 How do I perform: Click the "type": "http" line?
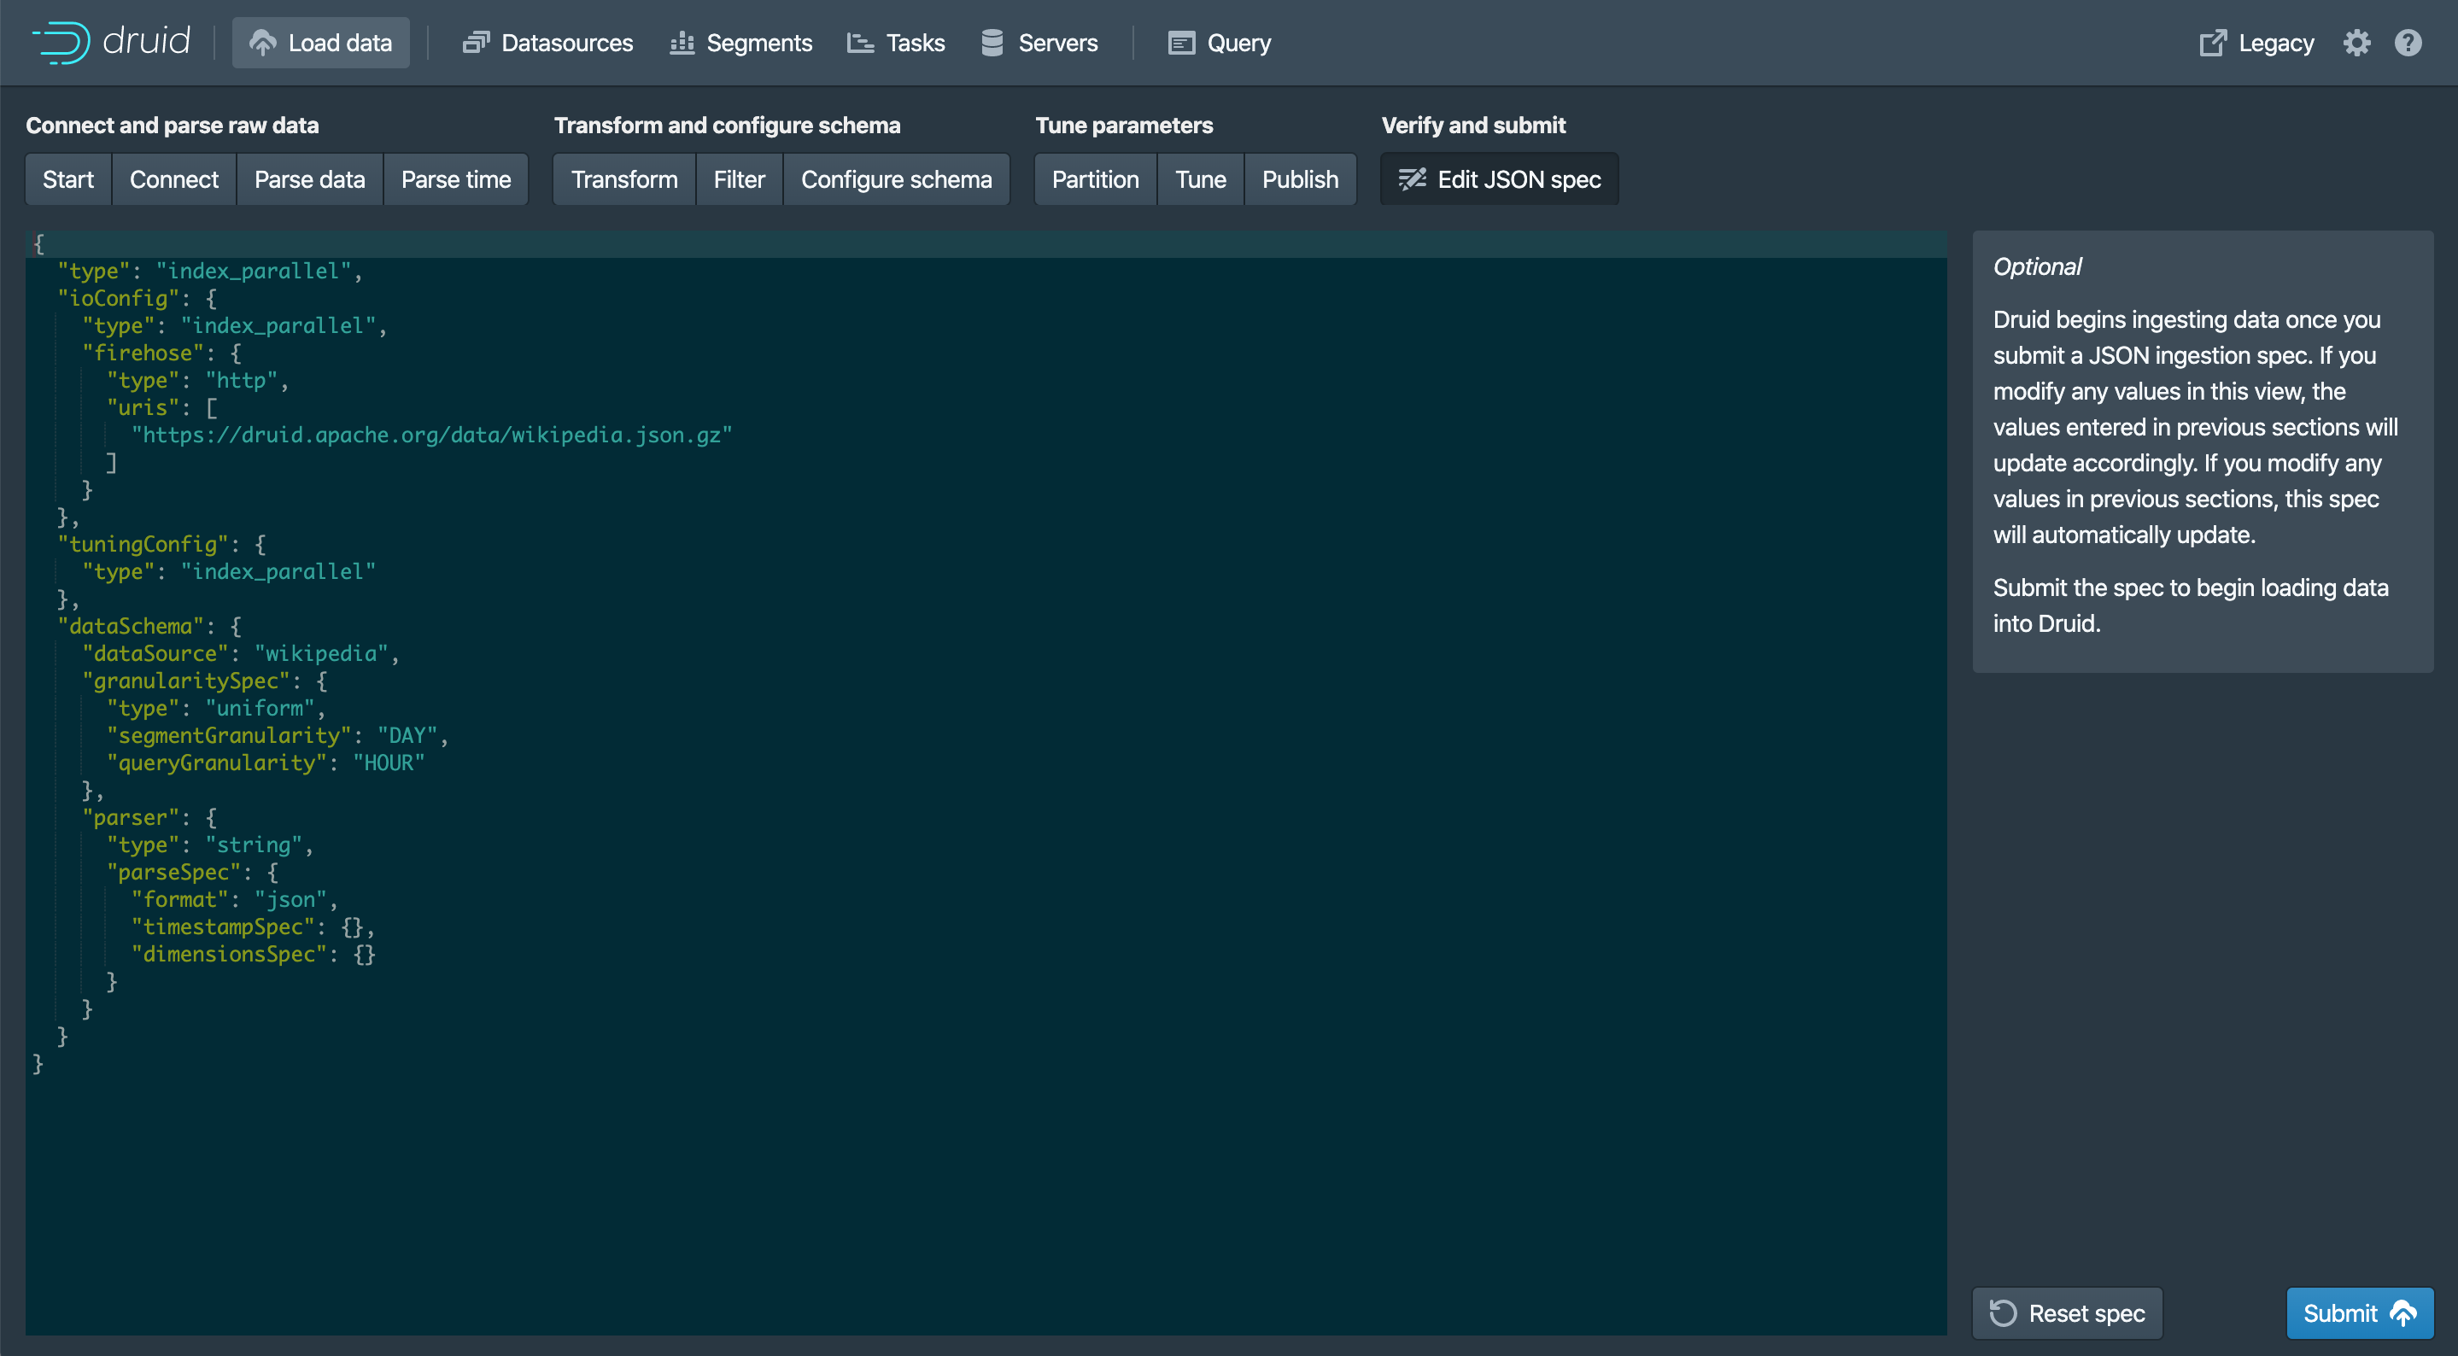click(x=197, y=381)
